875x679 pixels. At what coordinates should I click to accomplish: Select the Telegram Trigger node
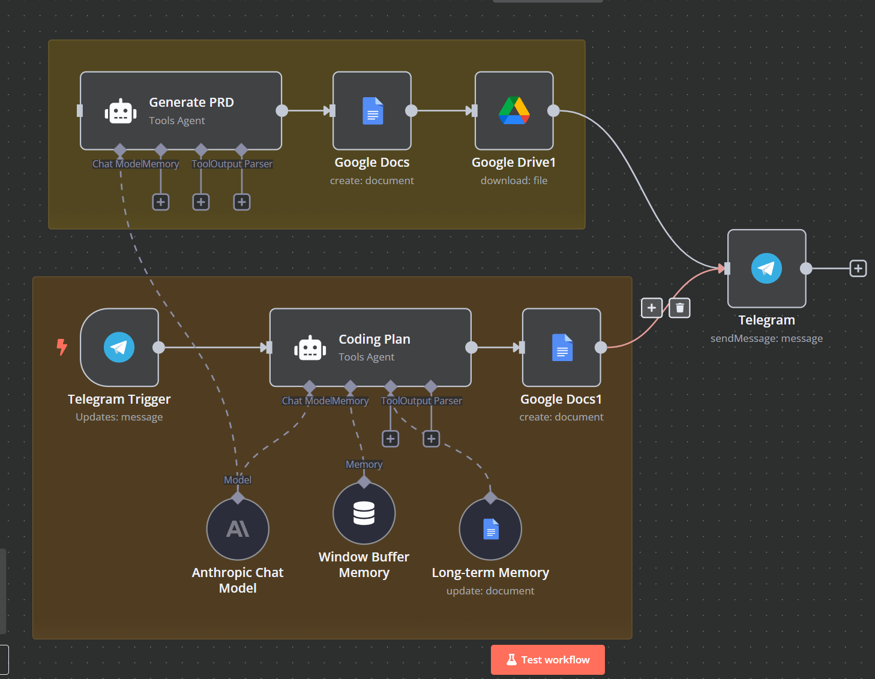pyautogui.click(x=119, y=347)
